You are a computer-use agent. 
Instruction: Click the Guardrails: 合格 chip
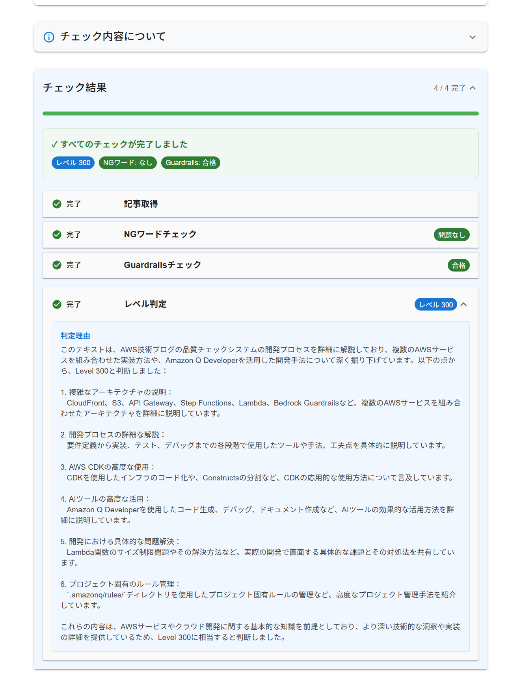tap(191, 163)
